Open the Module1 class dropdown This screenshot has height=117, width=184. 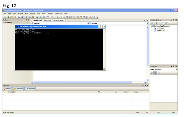(x=89, y=23)
